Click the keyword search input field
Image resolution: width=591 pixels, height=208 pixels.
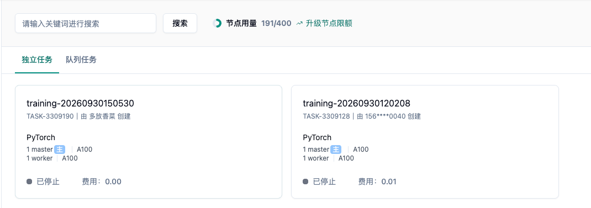86,23
